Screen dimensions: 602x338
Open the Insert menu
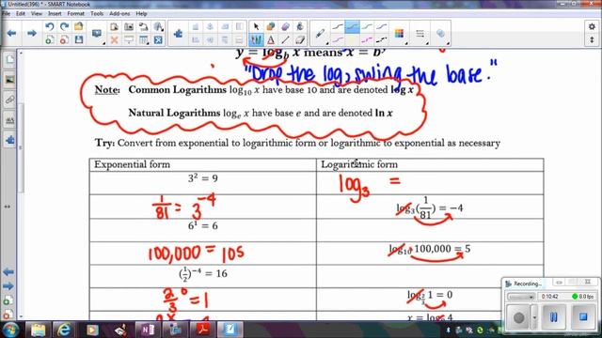(x=55, y=13)
